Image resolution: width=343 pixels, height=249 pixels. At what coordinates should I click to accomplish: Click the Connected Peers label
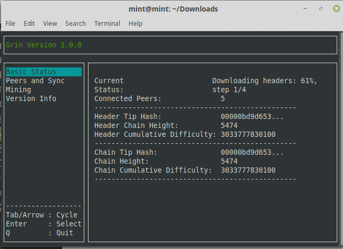(128, 98)
